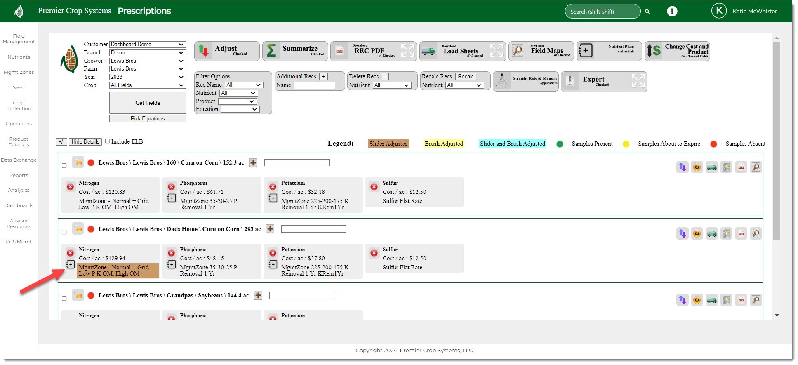Click the Slider Adjusted legend swatch
Screen dimensions: 798x365
point(388,144)
